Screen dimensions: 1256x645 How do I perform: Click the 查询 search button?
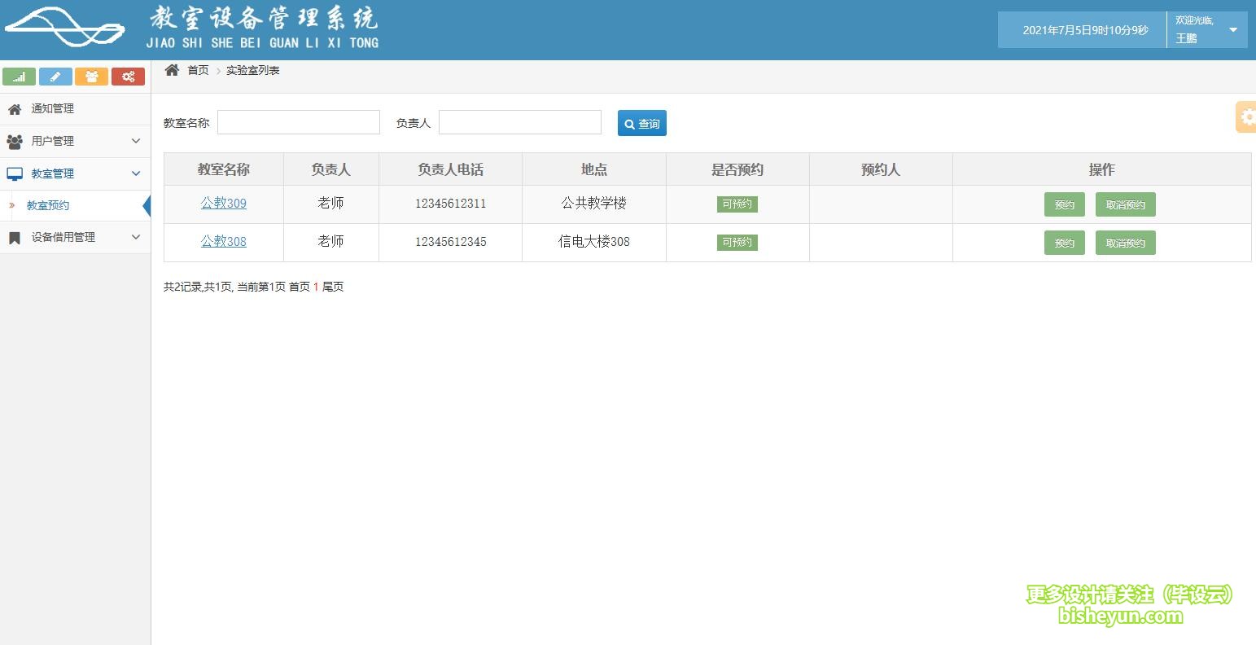tap(641, 123)
